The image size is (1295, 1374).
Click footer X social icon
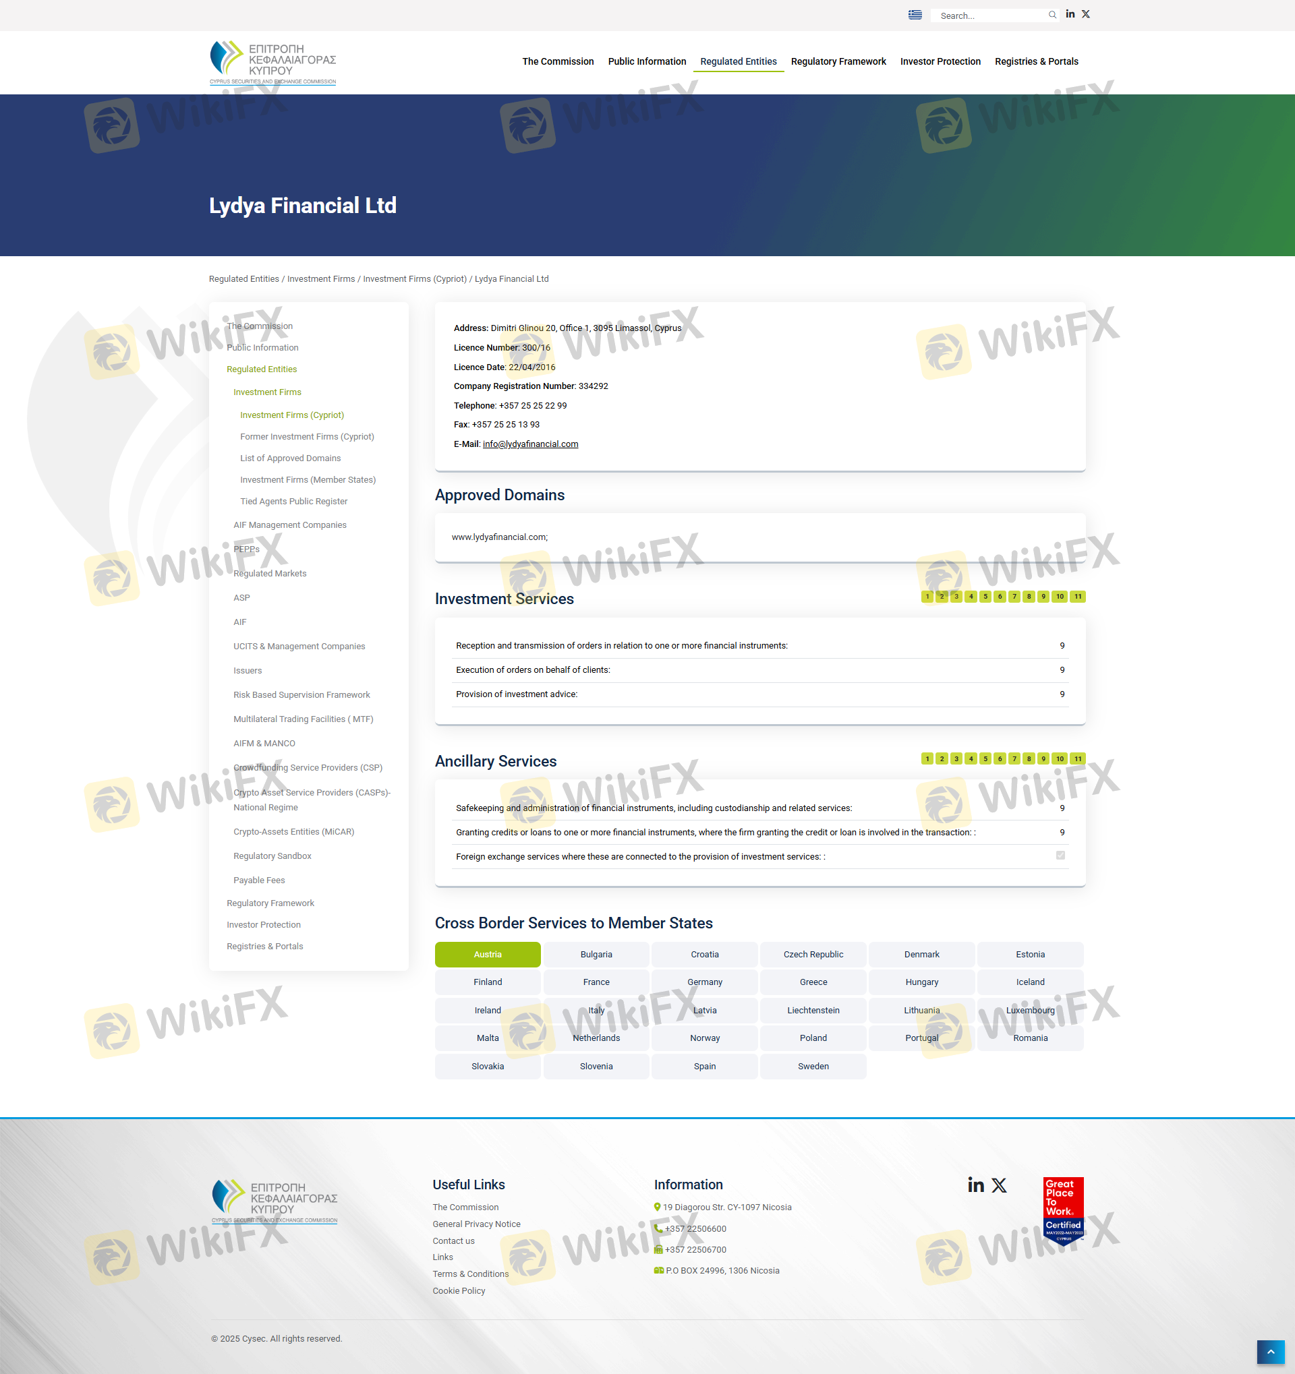pyautogui.click(x=999, y=1185)
